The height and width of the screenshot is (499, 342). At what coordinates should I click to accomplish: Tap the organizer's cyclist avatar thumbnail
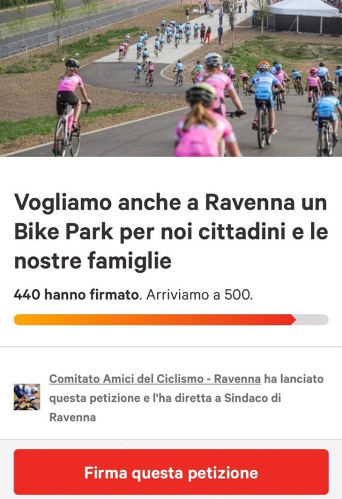[x=27, y=397]
